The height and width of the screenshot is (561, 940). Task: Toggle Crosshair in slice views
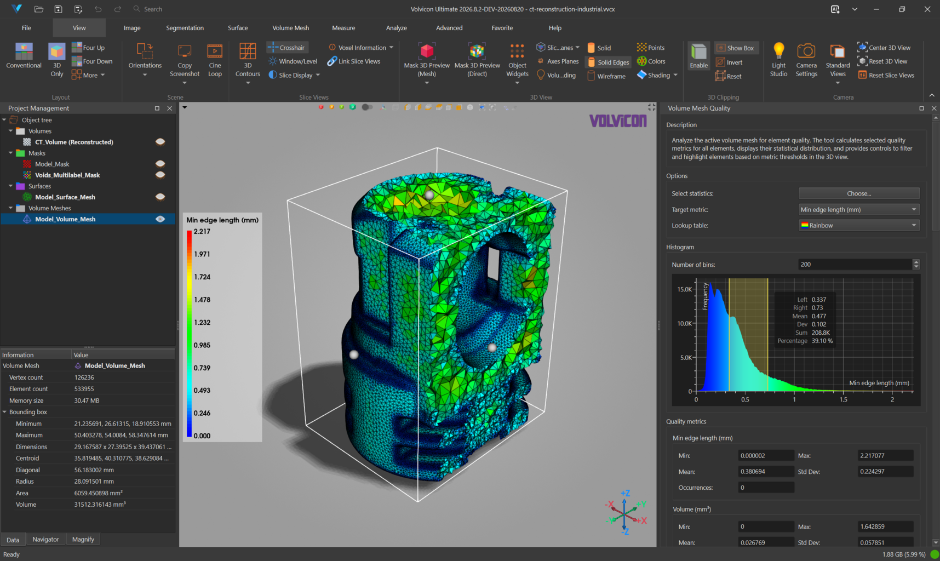click(x=287, y=48)
